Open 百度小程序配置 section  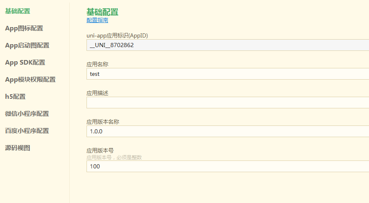tap(27, 131)
